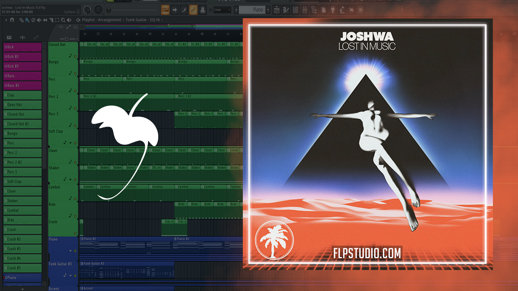
Task: Select the Open Hat pattern in picker
Action: tap(23, 105)
